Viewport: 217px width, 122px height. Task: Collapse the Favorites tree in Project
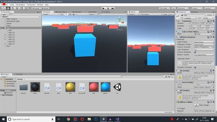1,79
